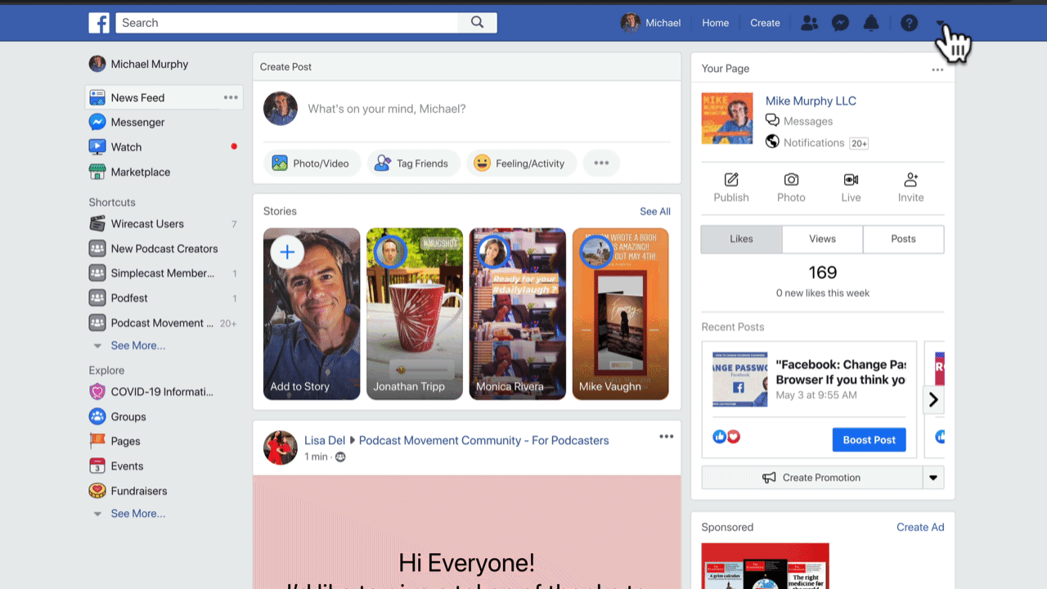1047x589 pixels.
Task: Switch to the Posts tab
Action: click(903, 239)
